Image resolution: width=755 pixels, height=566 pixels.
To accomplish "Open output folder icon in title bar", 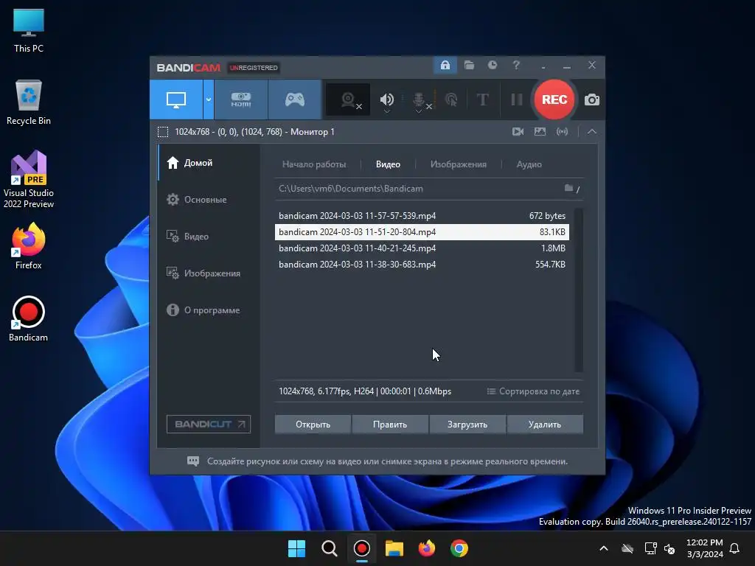I will [x=469, y=65].
